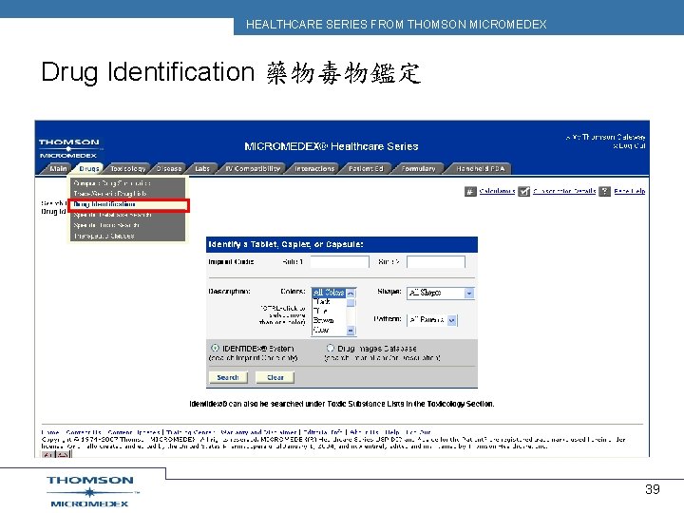
Task: Select Brown in the Colors list
Action: [330, 321]
